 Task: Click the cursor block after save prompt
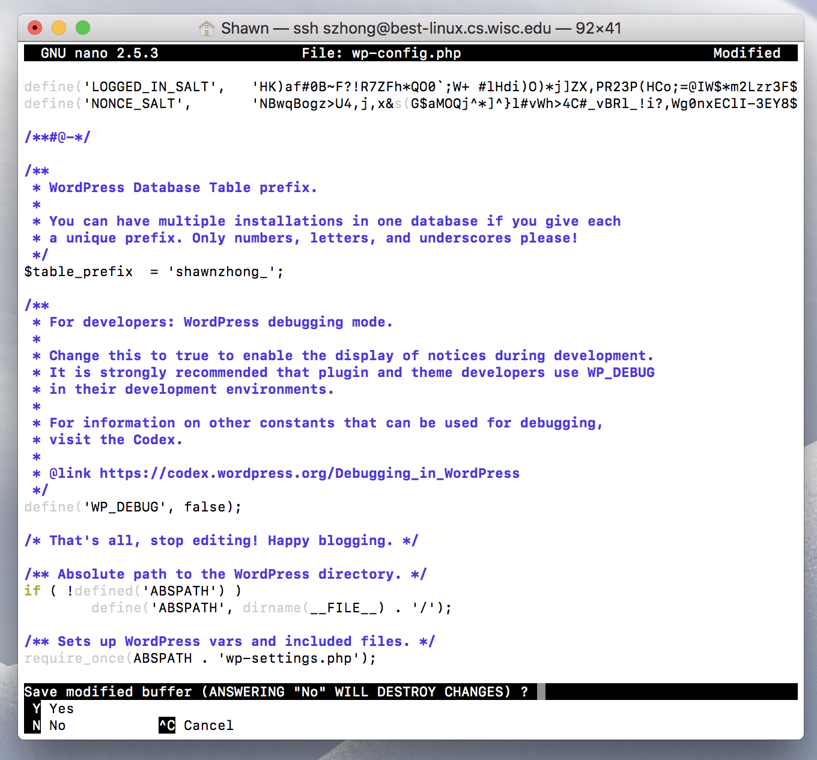541,692
